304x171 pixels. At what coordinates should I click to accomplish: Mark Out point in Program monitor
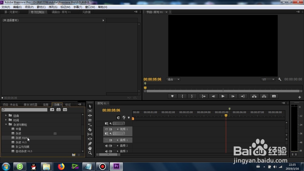click(x=192, y=96)
